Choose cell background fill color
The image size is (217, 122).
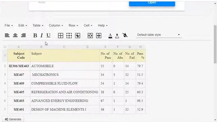[x=117, y=36]
